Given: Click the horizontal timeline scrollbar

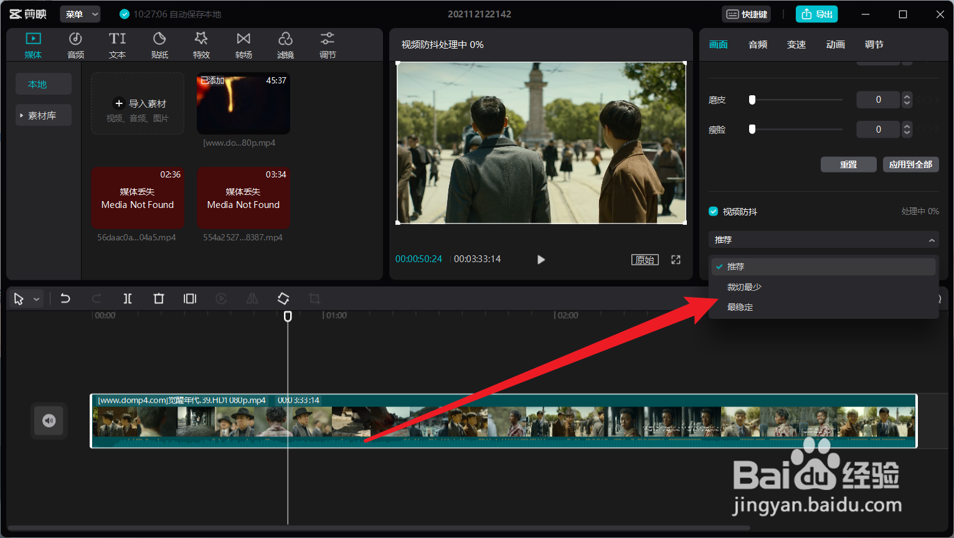Looking at the screenshot, I should click(379, 528).
